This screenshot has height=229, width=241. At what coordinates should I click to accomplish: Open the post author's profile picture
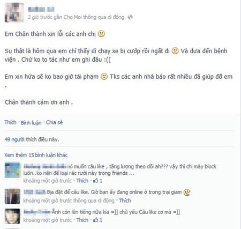[14, 12]
